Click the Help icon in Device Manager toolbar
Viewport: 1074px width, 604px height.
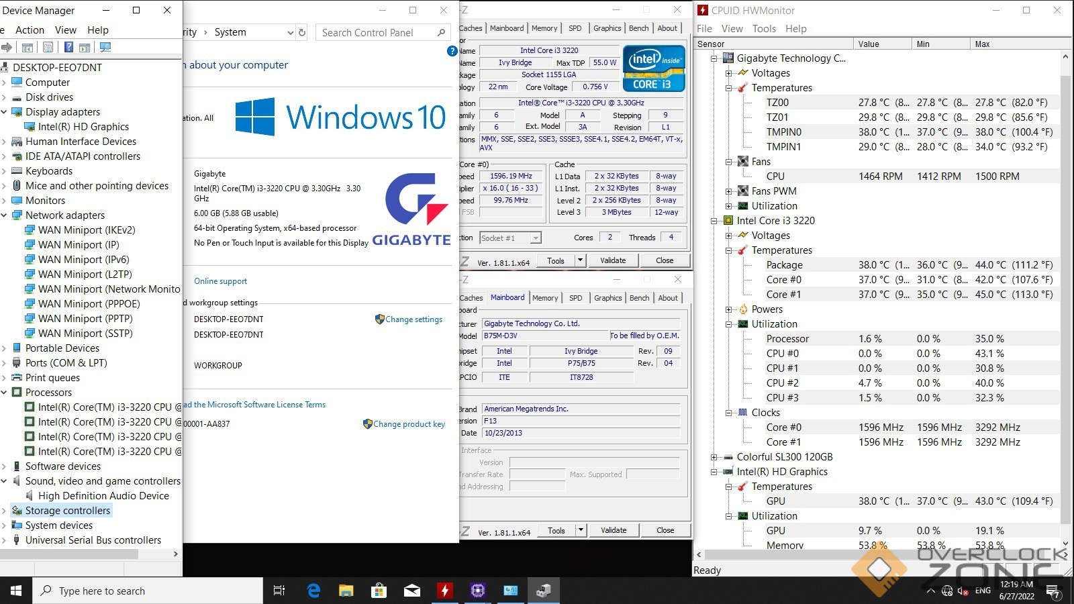68,48
